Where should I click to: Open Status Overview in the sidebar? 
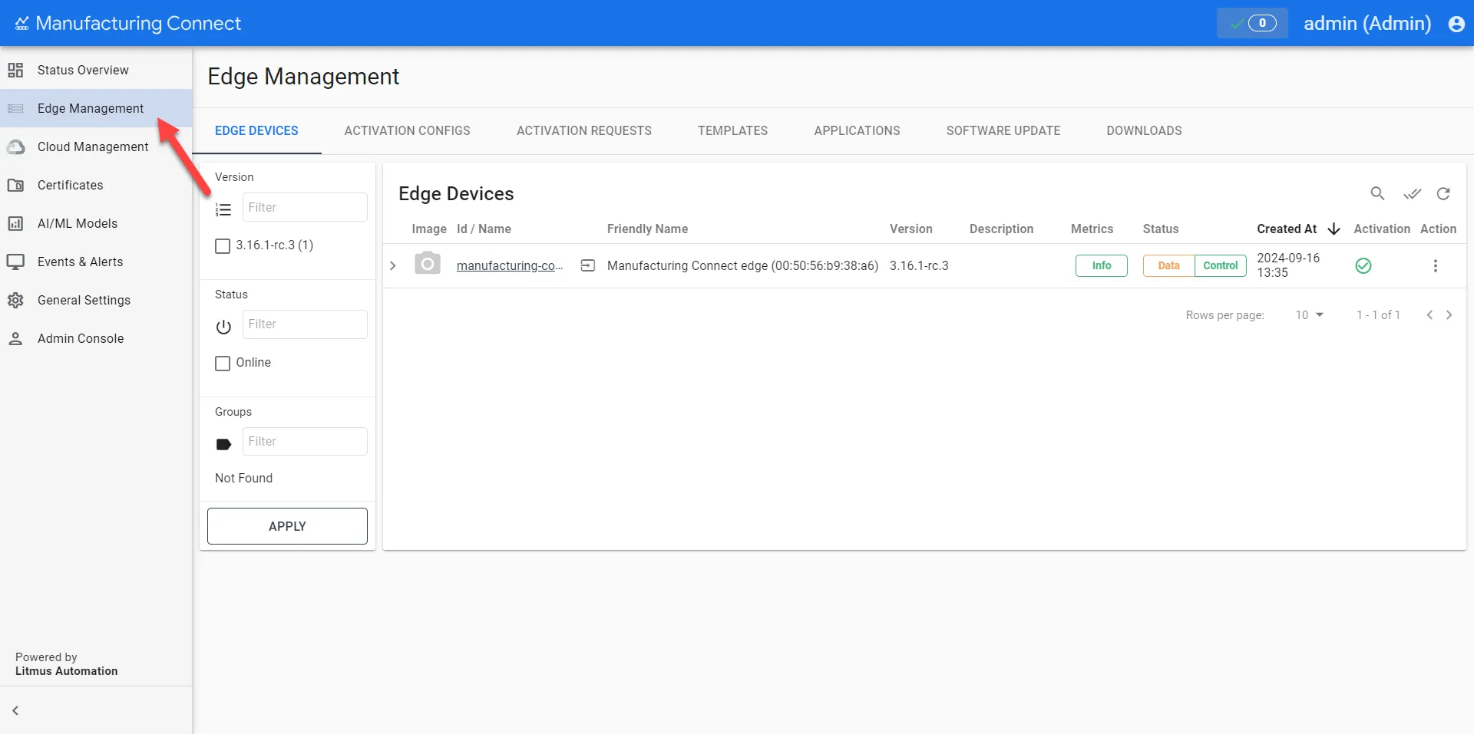pyautogui.click(x=96, y=70)
